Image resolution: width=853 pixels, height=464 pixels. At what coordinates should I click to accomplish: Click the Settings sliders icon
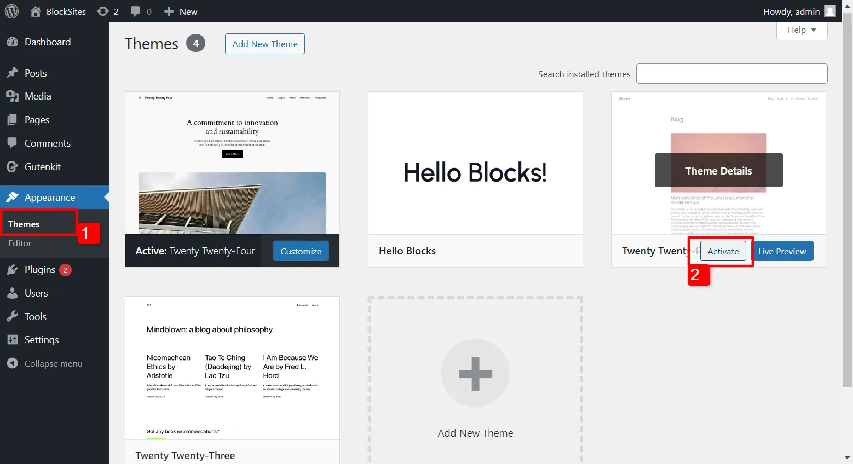point(12,340)
